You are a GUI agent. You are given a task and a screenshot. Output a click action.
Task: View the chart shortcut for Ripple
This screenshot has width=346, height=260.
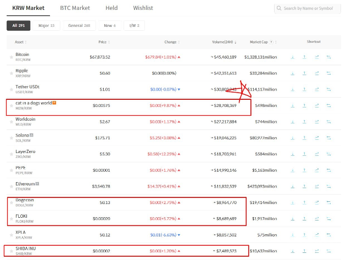pos(317,73)
